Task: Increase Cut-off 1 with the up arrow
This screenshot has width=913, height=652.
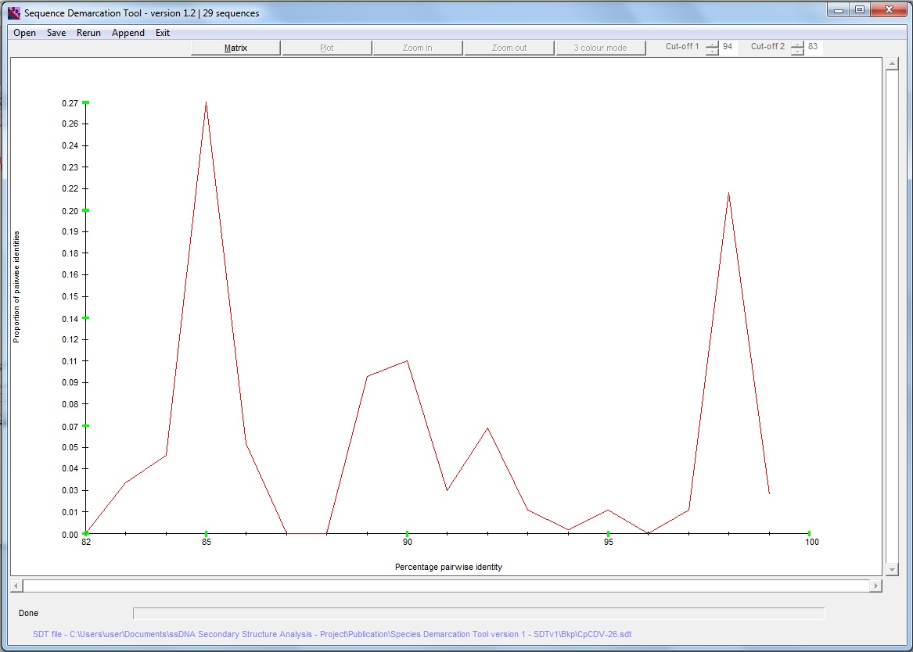Action: pyautogui.click(x=711, y=43)
